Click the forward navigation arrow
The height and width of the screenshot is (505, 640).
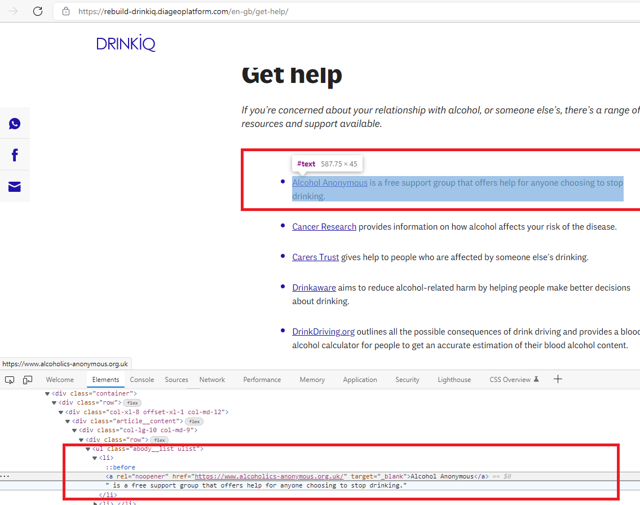13,11
